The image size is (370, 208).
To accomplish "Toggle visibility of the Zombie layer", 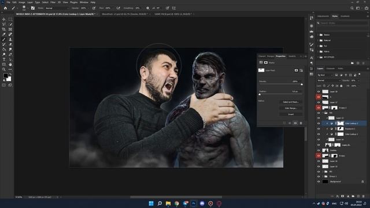I will tap(319, 150).
